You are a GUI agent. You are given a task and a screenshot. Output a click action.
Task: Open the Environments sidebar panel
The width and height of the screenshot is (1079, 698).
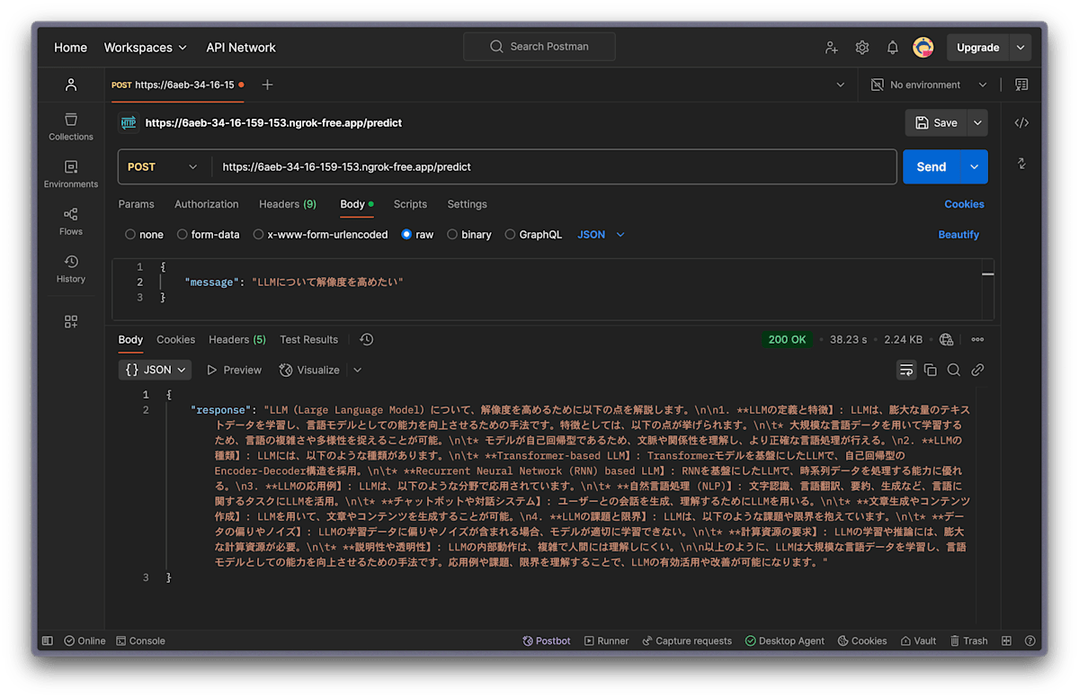(71, 174)
